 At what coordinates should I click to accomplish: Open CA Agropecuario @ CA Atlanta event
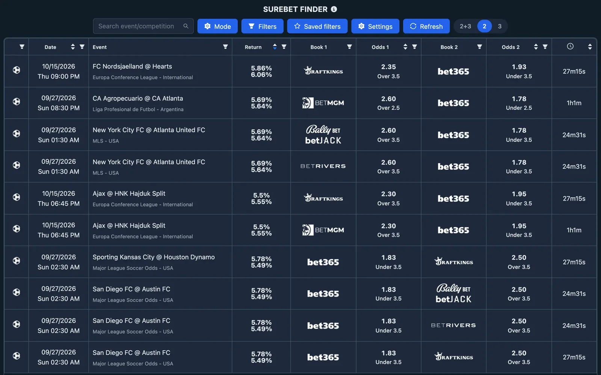pos(138,98)
